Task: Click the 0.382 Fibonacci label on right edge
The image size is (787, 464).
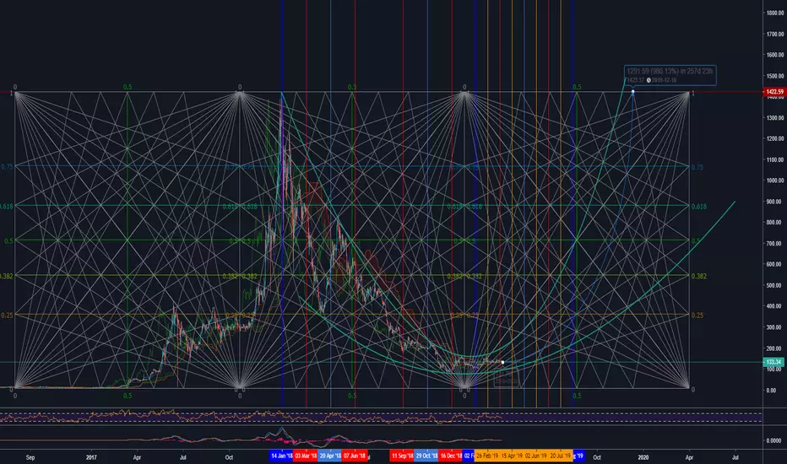Action: point(698,276)
